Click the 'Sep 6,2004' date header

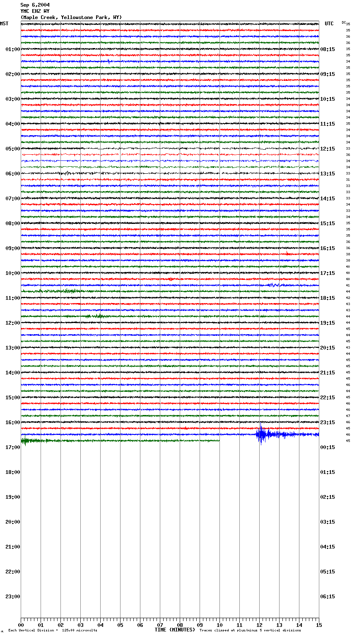[35, 5]
